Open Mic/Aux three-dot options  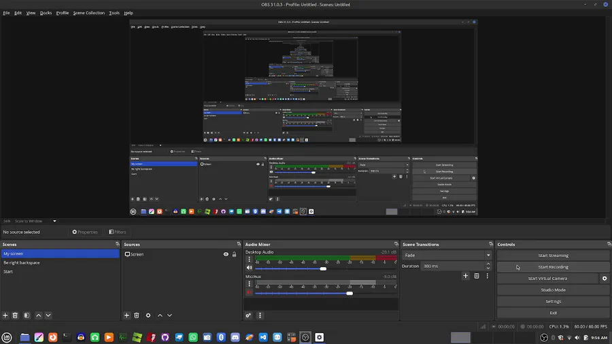249,284
